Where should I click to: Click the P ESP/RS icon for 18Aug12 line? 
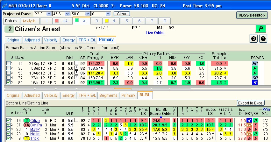pyautogui.click(x=255, y=73)
